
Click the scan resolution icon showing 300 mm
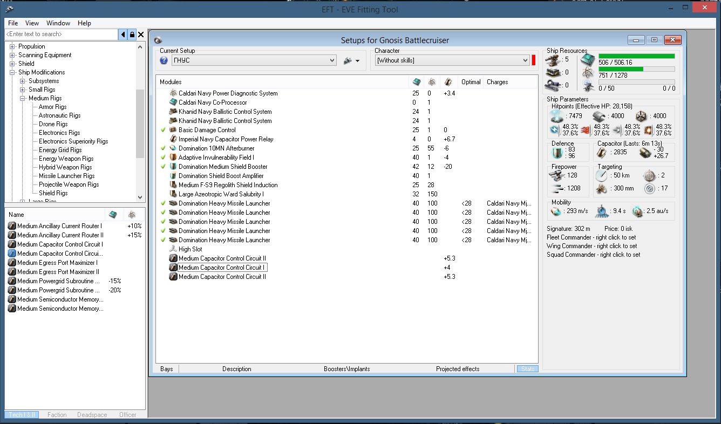(603, 189)
